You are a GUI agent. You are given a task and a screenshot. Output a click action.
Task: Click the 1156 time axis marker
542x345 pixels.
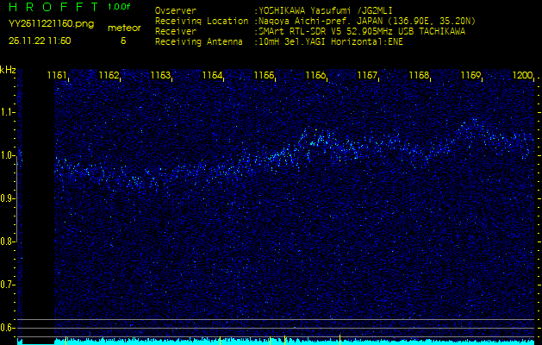coord(315,76)
